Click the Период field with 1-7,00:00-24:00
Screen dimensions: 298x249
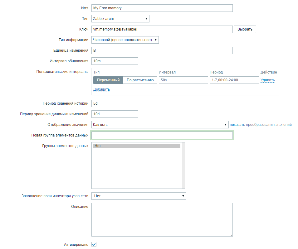[234, 80]
